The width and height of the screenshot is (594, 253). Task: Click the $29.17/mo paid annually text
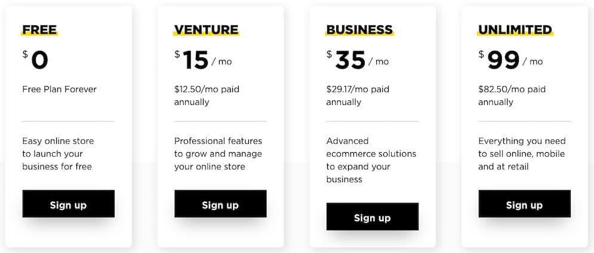click(x=358, y=96)
